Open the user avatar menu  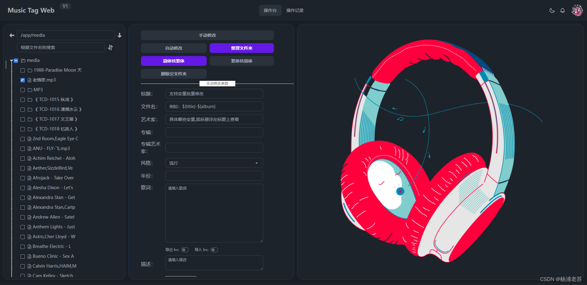(577, 10)
